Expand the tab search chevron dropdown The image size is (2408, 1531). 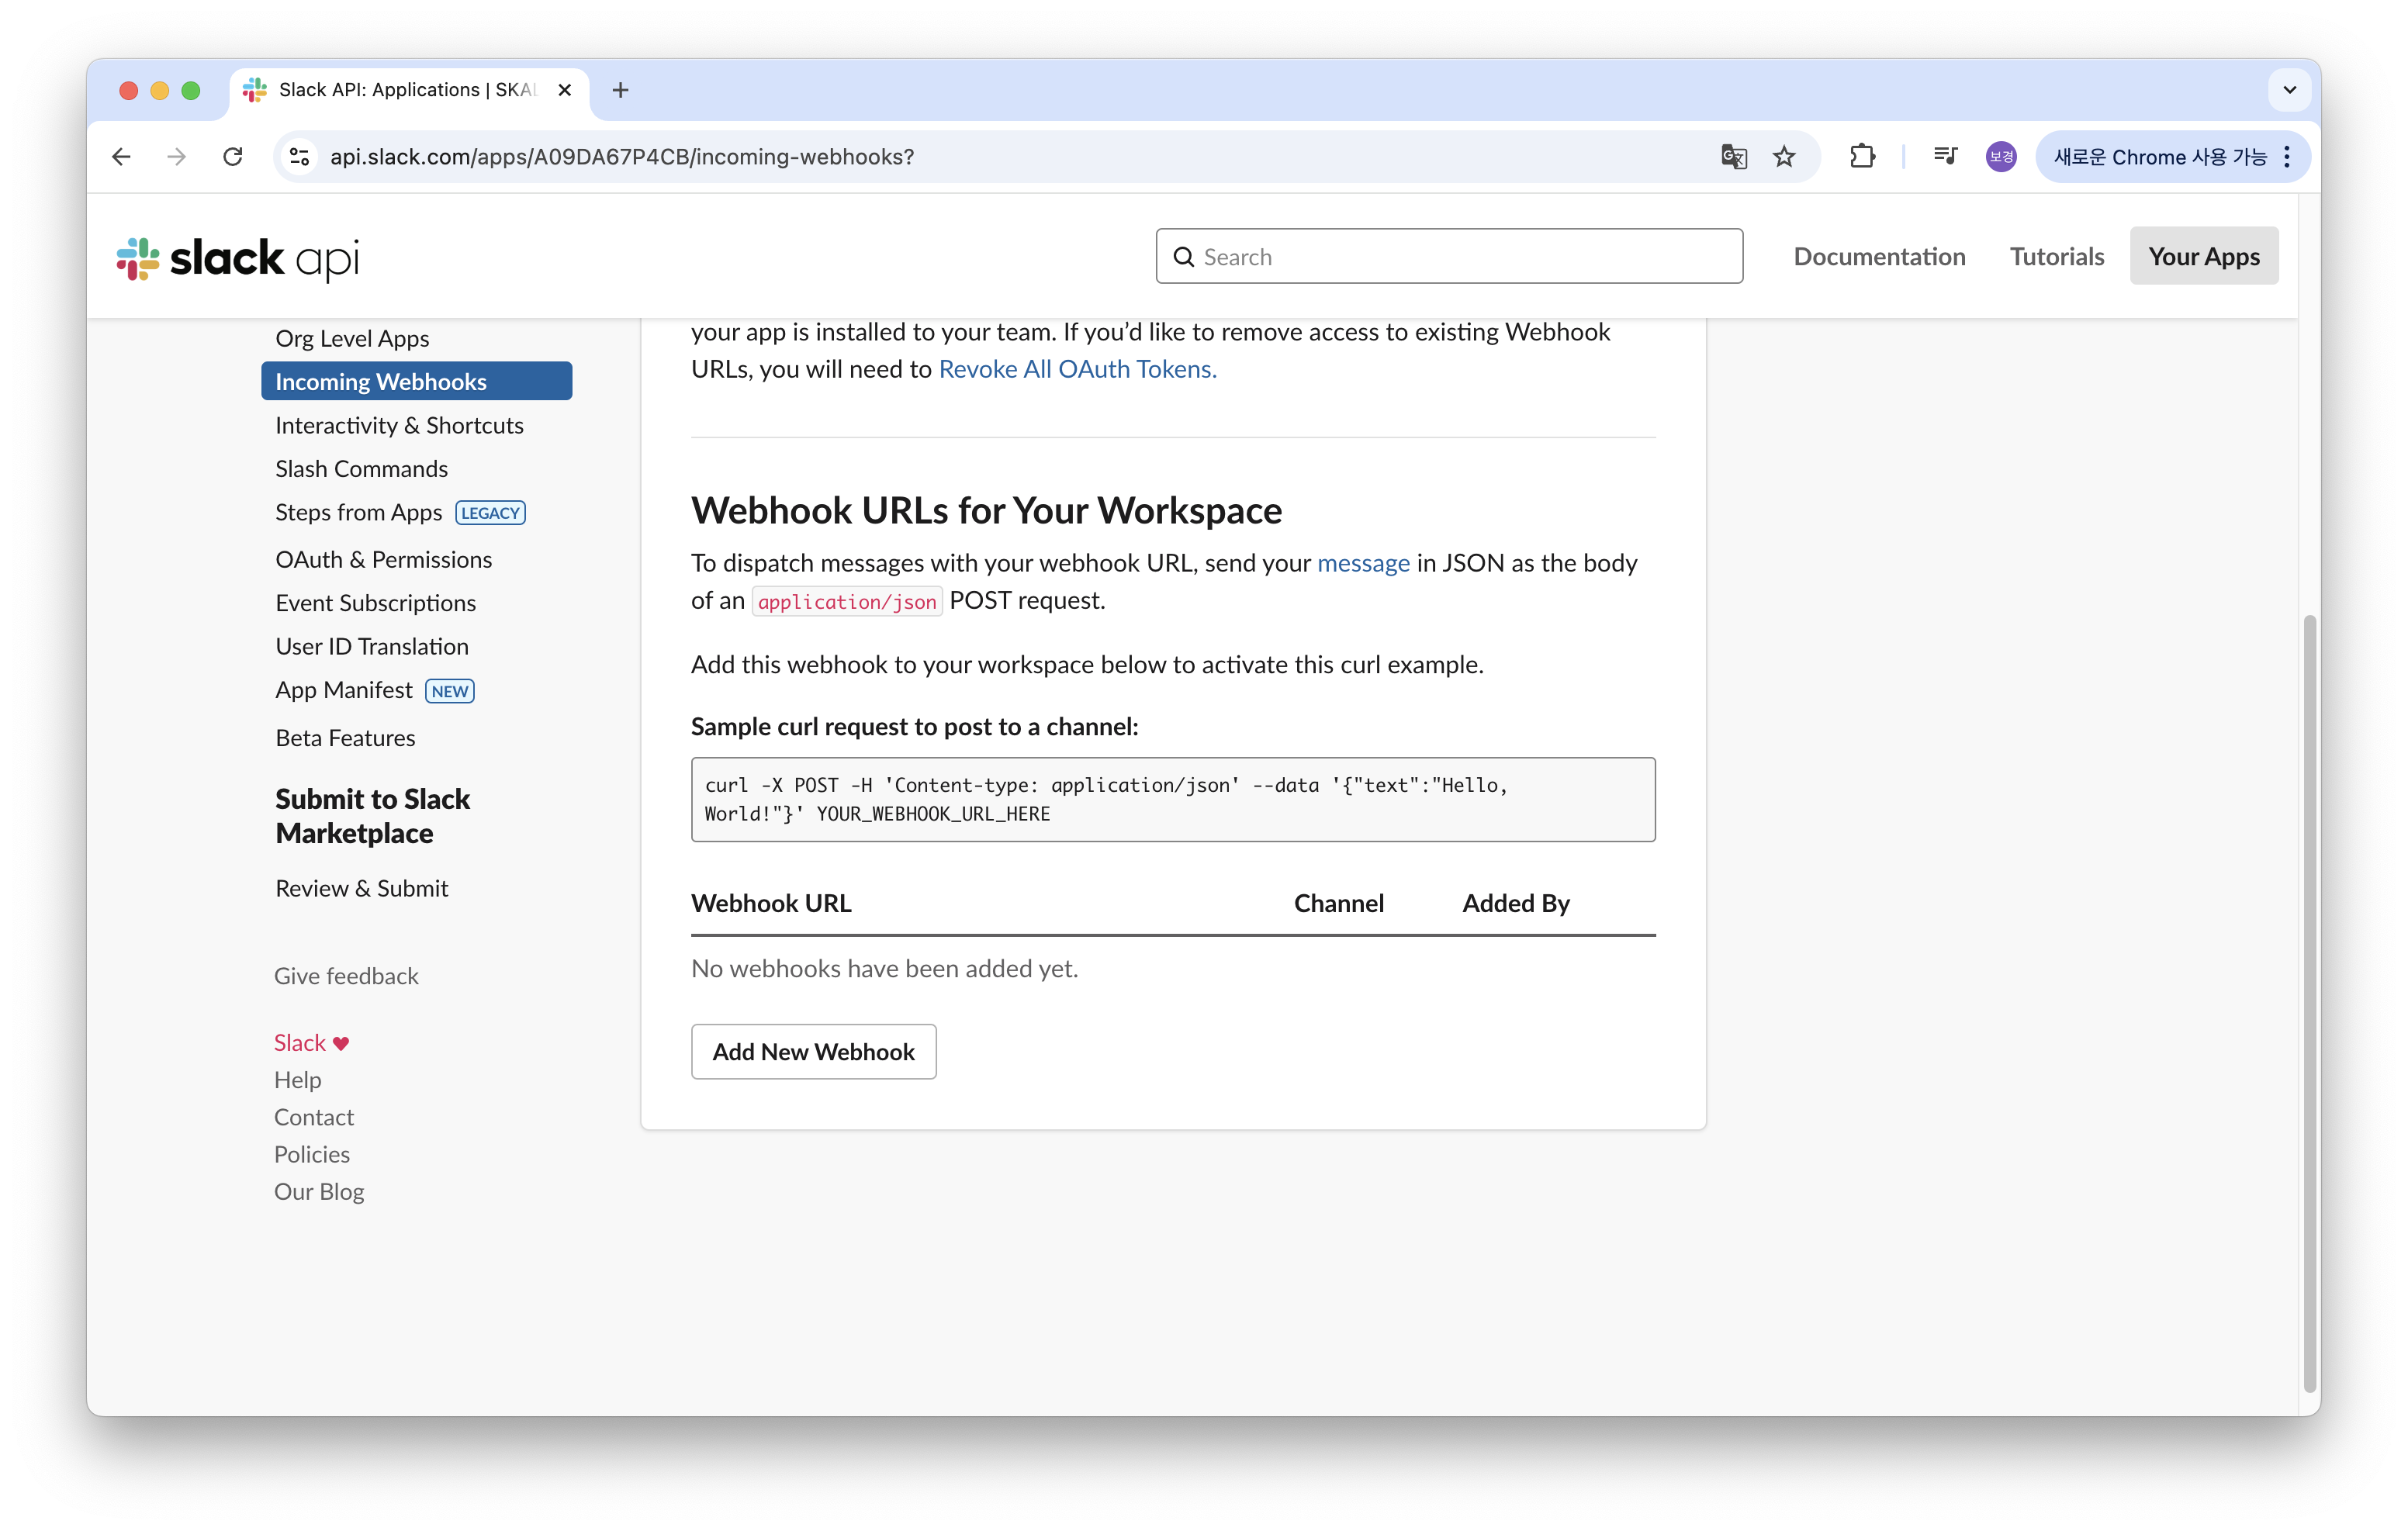(x=2289, y=90)
